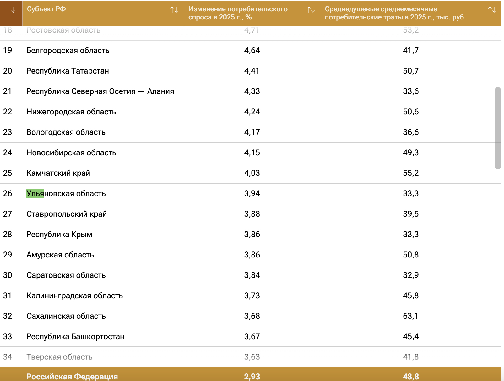Sort by Субъект РФ using arrows icon

(x=174, y=10)
